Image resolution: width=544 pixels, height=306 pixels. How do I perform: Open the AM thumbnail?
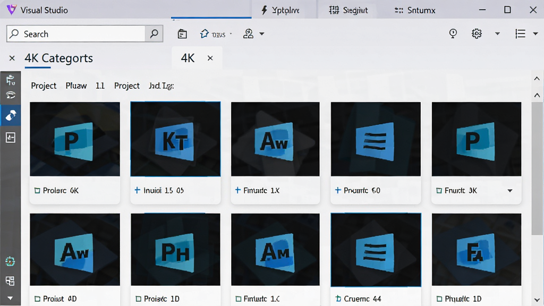click(x=276, y=250)
